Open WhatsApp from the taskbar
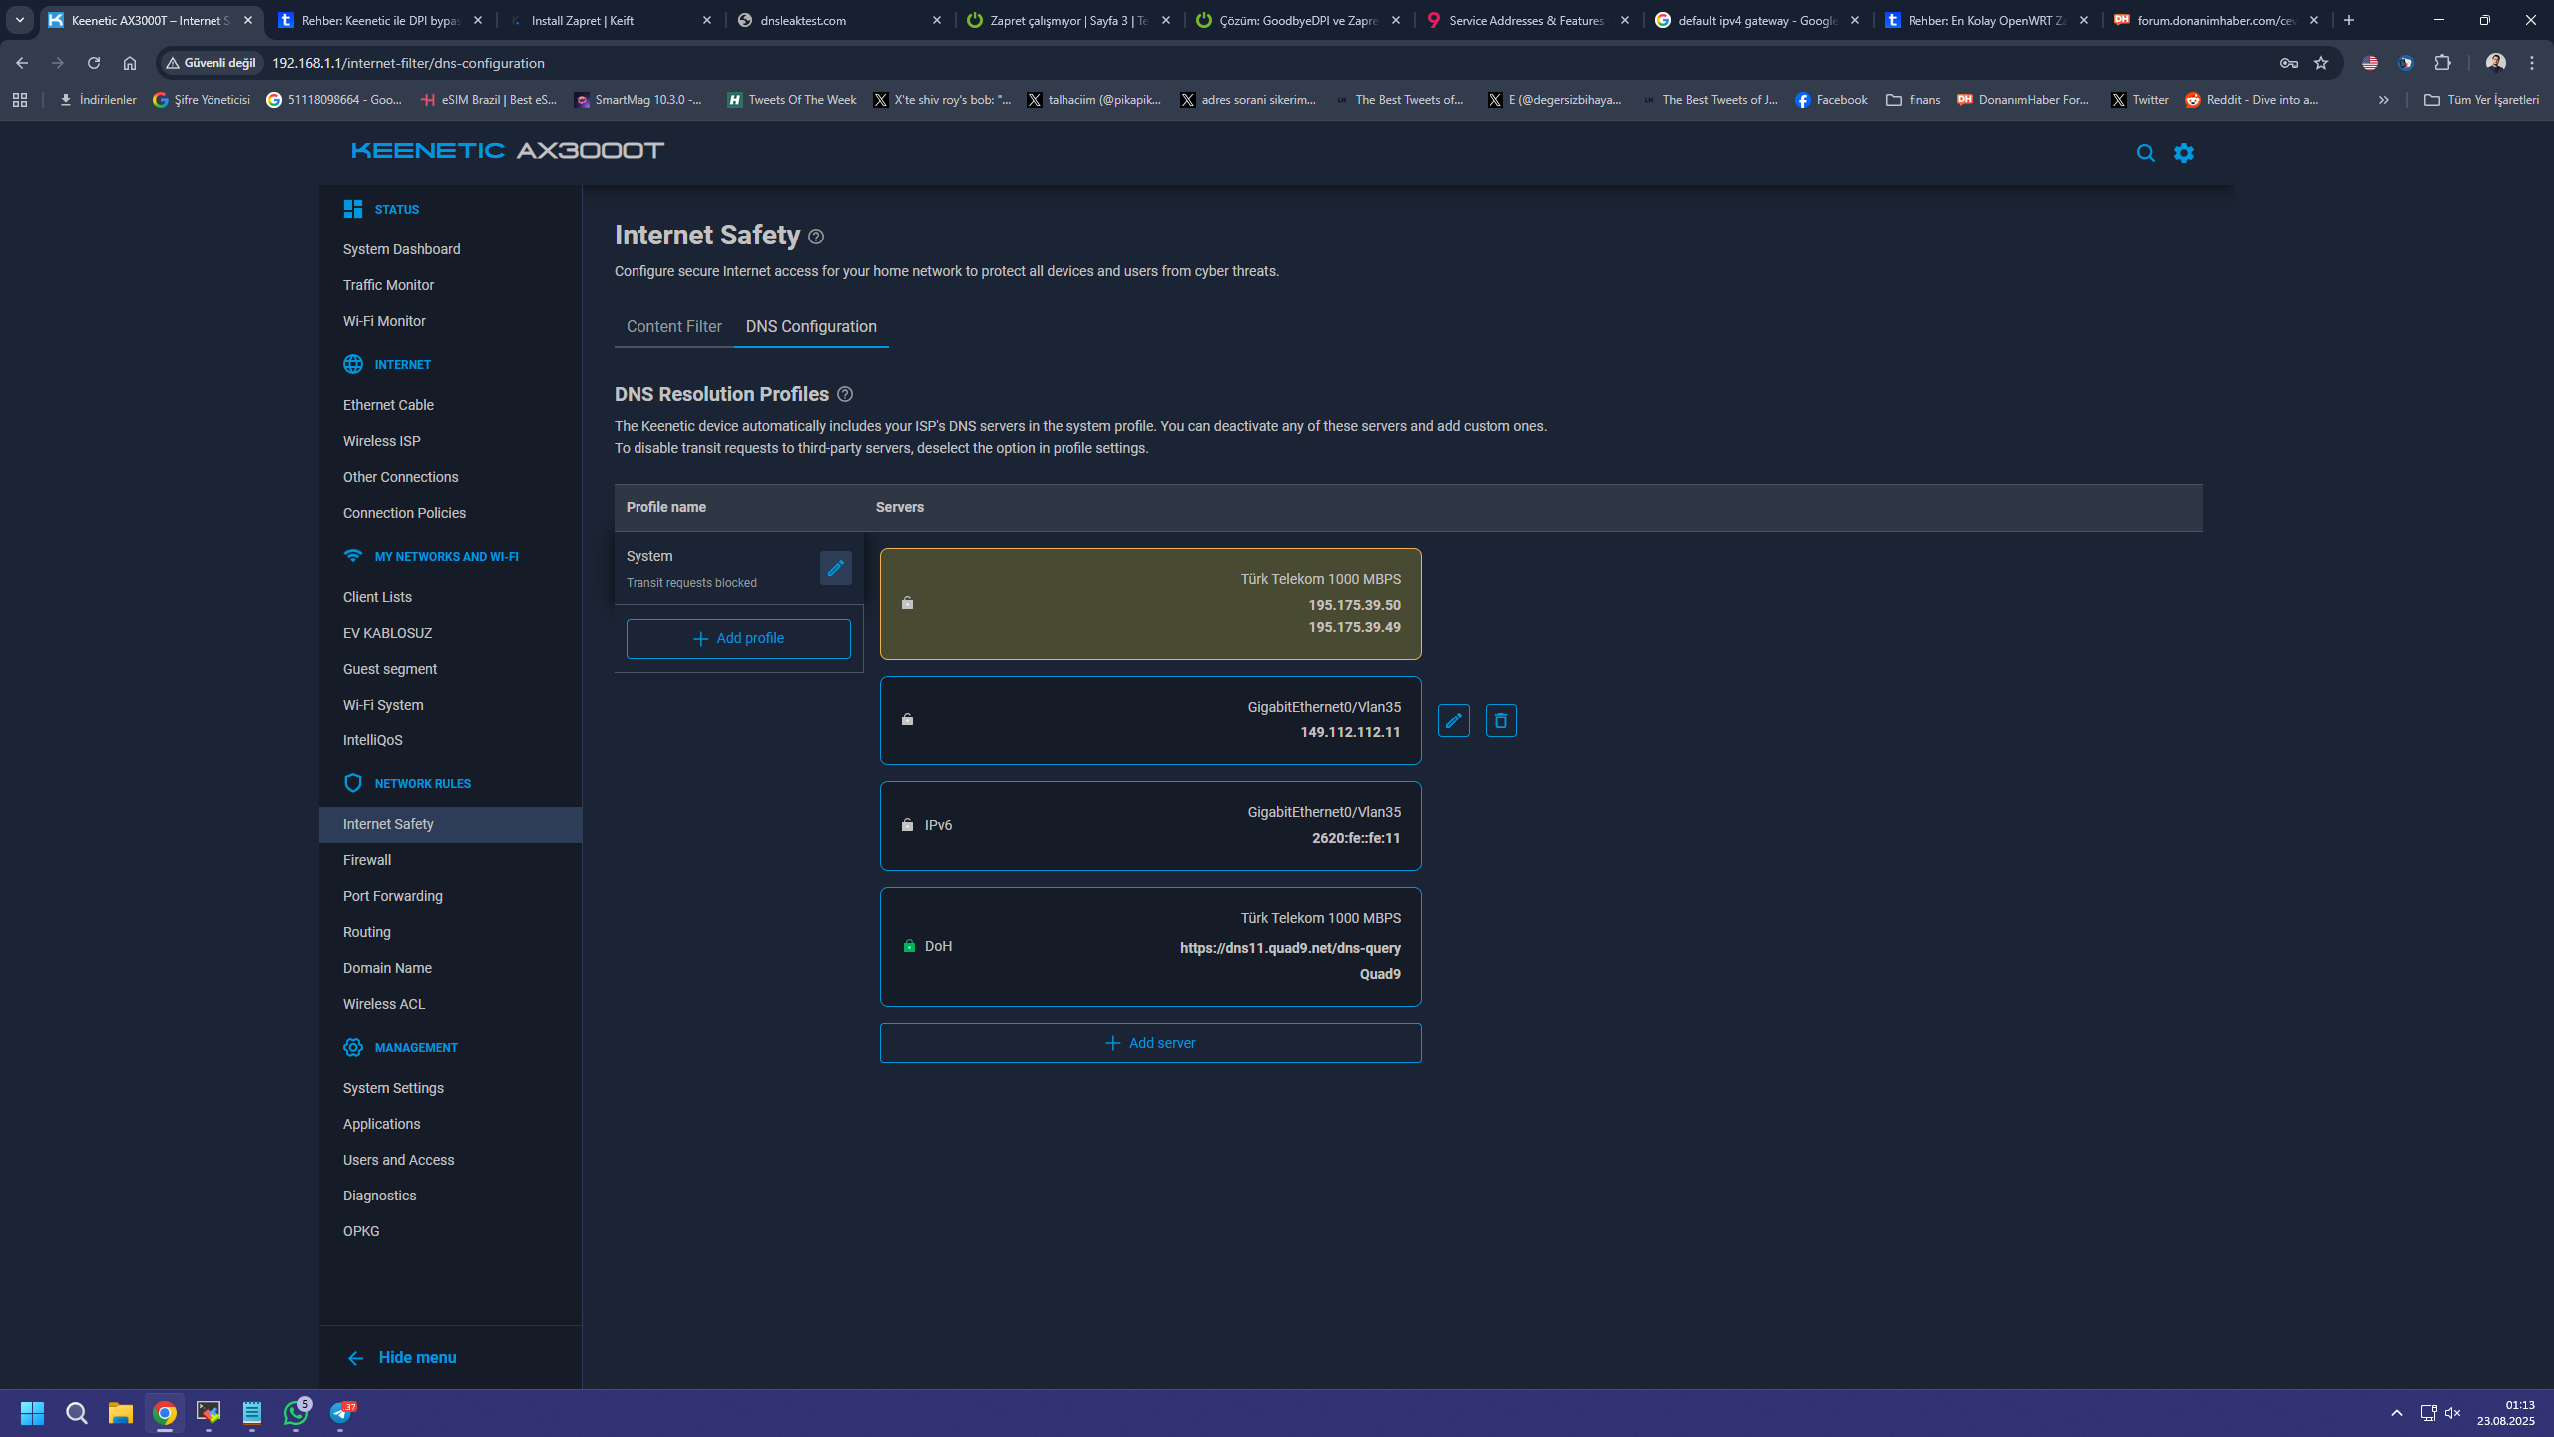 296,1413
